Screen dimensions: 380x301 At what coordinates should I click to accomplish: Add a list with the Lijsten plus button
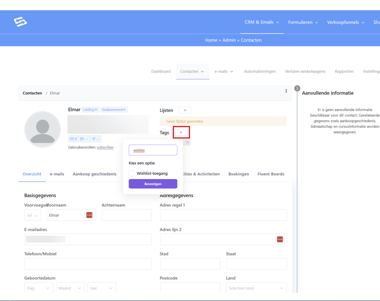coord(185,110)
